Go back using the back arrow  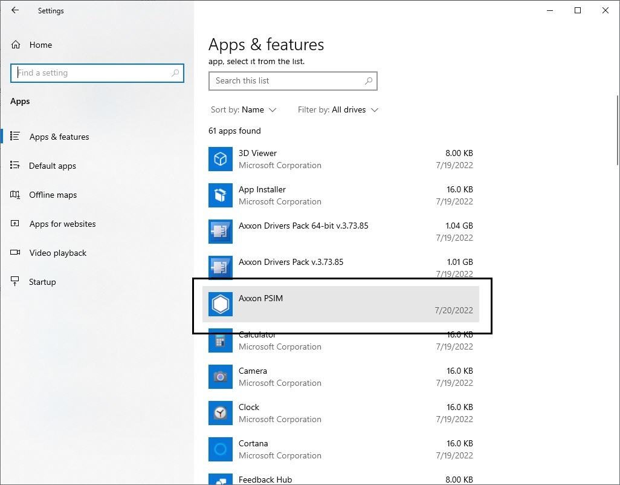(x=15, y=10)
